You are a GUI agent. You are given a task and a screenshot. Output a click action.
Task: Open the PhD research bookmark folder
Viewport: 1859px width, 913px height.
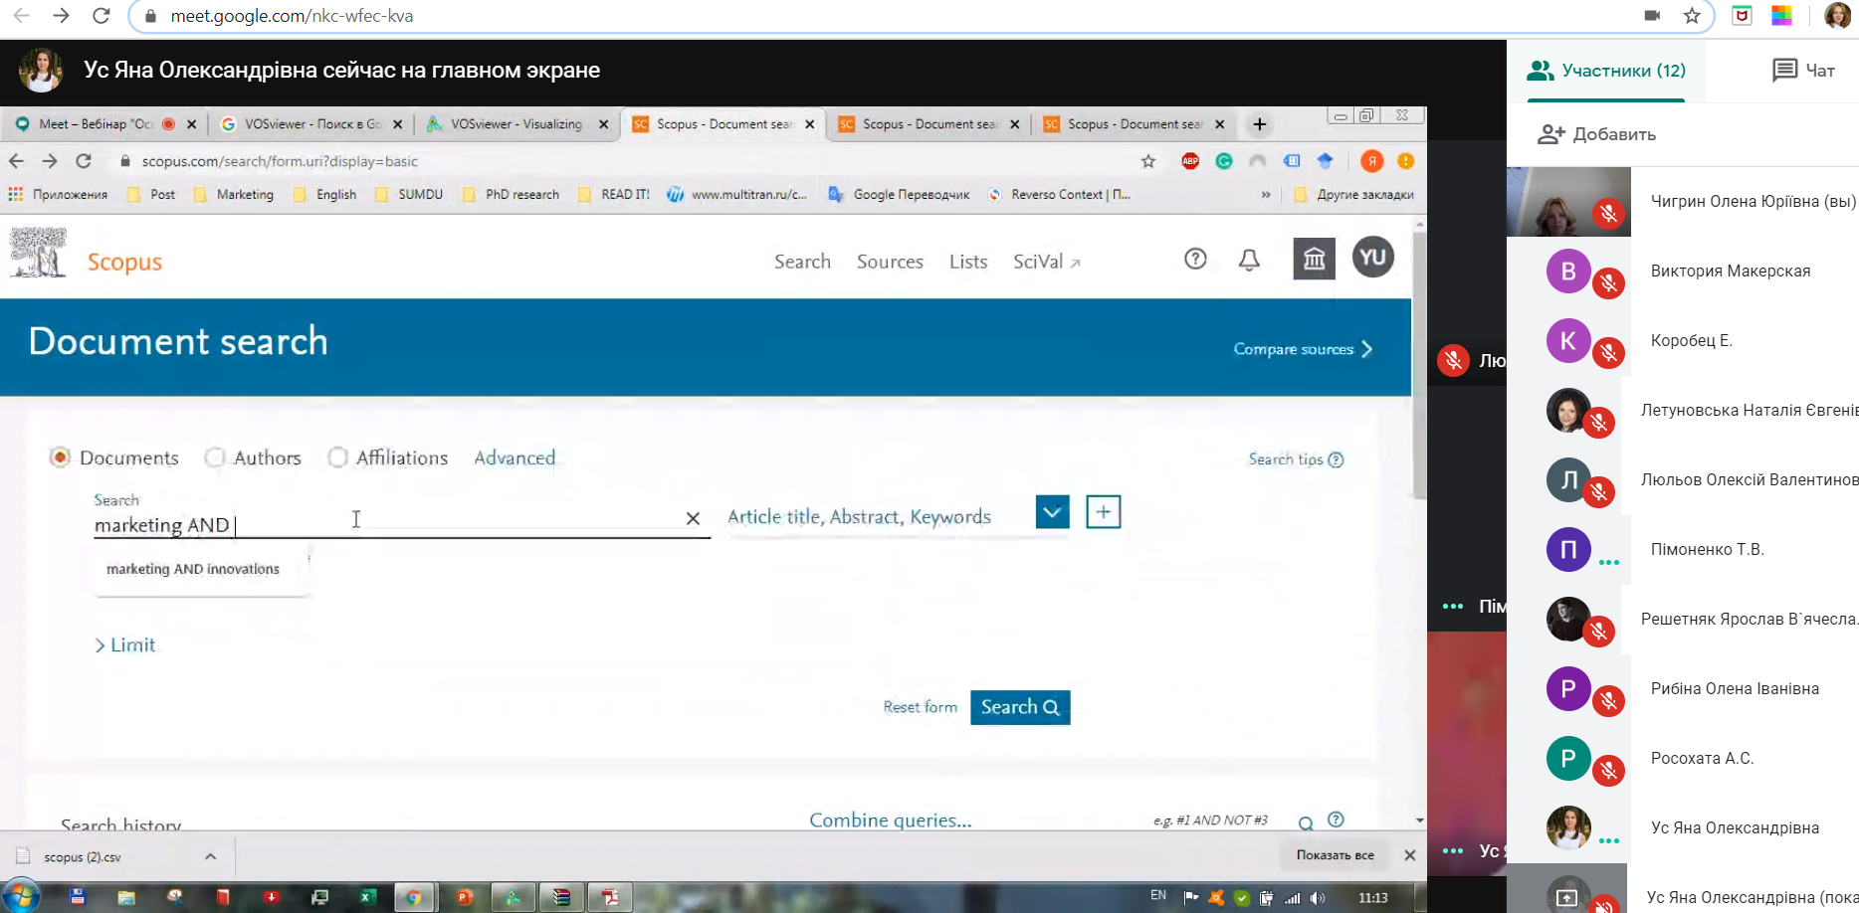pos(512,195)
